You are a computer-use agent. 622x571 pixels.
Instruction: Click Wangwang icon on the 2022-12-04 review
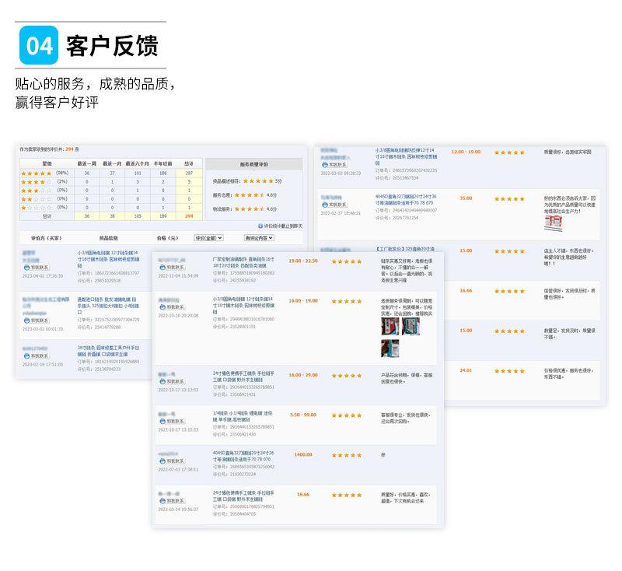[x=162, y=266]
